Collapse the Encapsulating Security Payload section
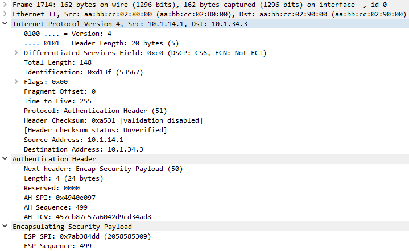 coord(6,227)
